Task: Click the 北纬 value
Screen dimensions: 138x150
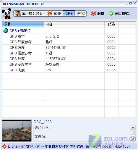Action: pos(49,42)
